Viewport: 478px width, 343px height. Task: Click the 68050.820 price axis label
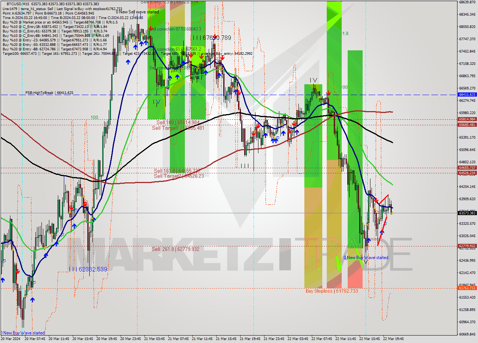467,26
